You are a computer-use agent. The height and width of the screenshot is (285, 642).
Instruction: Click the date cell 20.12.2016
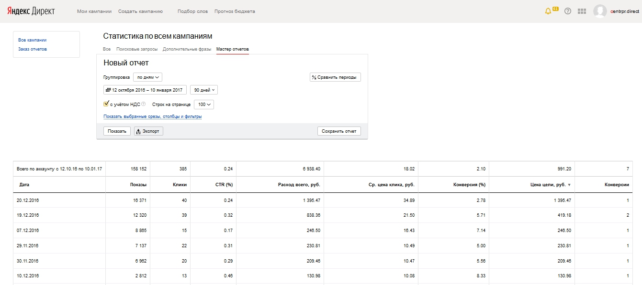click(x=29, y=201)
